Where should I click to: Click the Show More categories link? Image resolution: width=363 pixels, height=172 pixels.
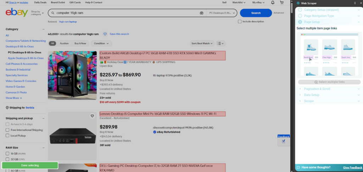[14, 98]
